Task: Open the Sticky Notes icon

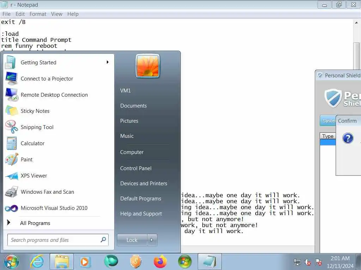Action: click(x=11, y=111)
